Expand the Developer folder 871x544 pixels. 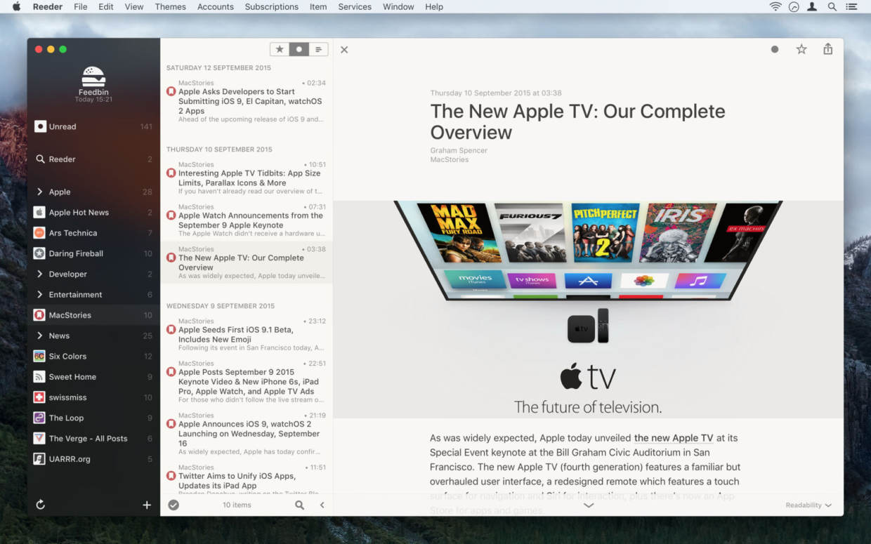click(40, 274)
